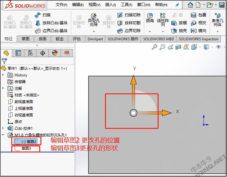227x177 pixels.
Task: Click the 边界切除 boundary cut tool
Action: 129,31
